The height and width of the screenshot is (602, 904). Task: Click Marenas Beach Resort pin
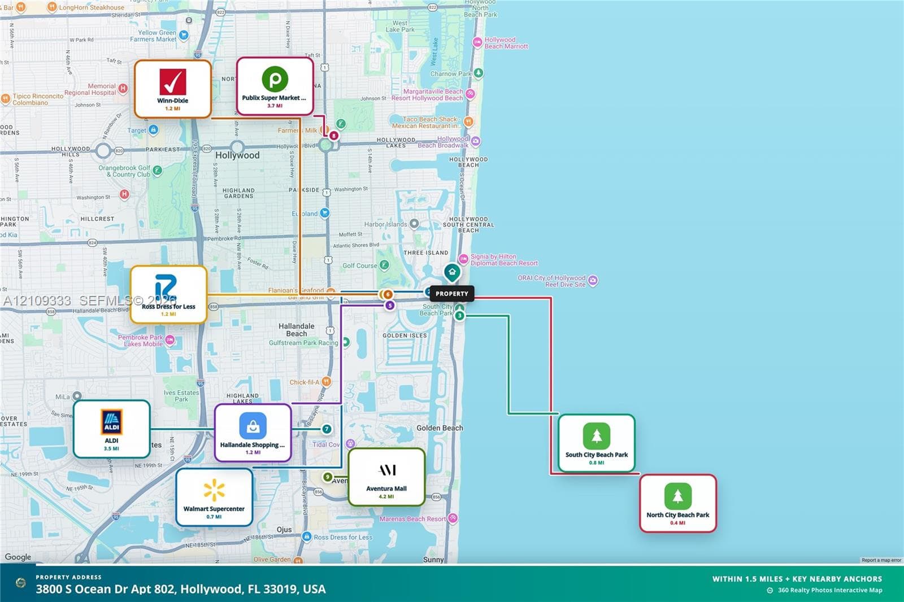coord(453,518)
